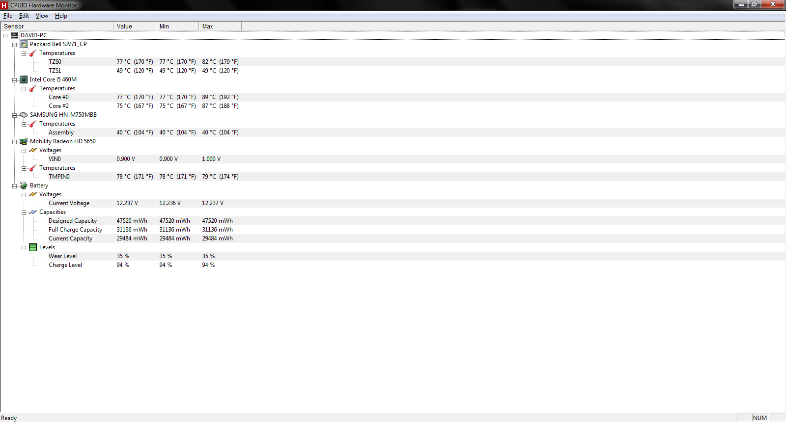
Task: Click the Value column header
Action: click(x=135, y=26)
